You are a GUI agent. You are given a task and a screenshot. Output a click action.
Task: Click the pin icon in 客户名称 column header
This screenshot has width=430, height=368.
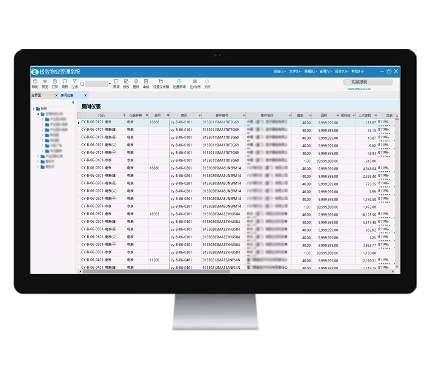coord(290,115)
